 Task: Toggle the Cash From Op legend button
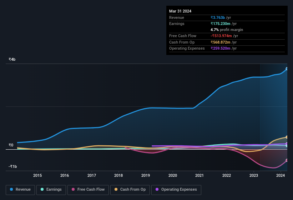(x=130, y=190)
